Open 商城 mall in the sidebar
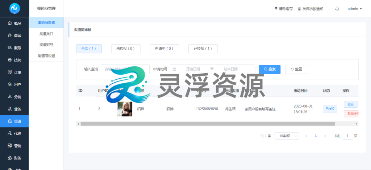Image resolution: width=371 pixels, height=170 pixels. pyautogui.click(x=14, y=36)
